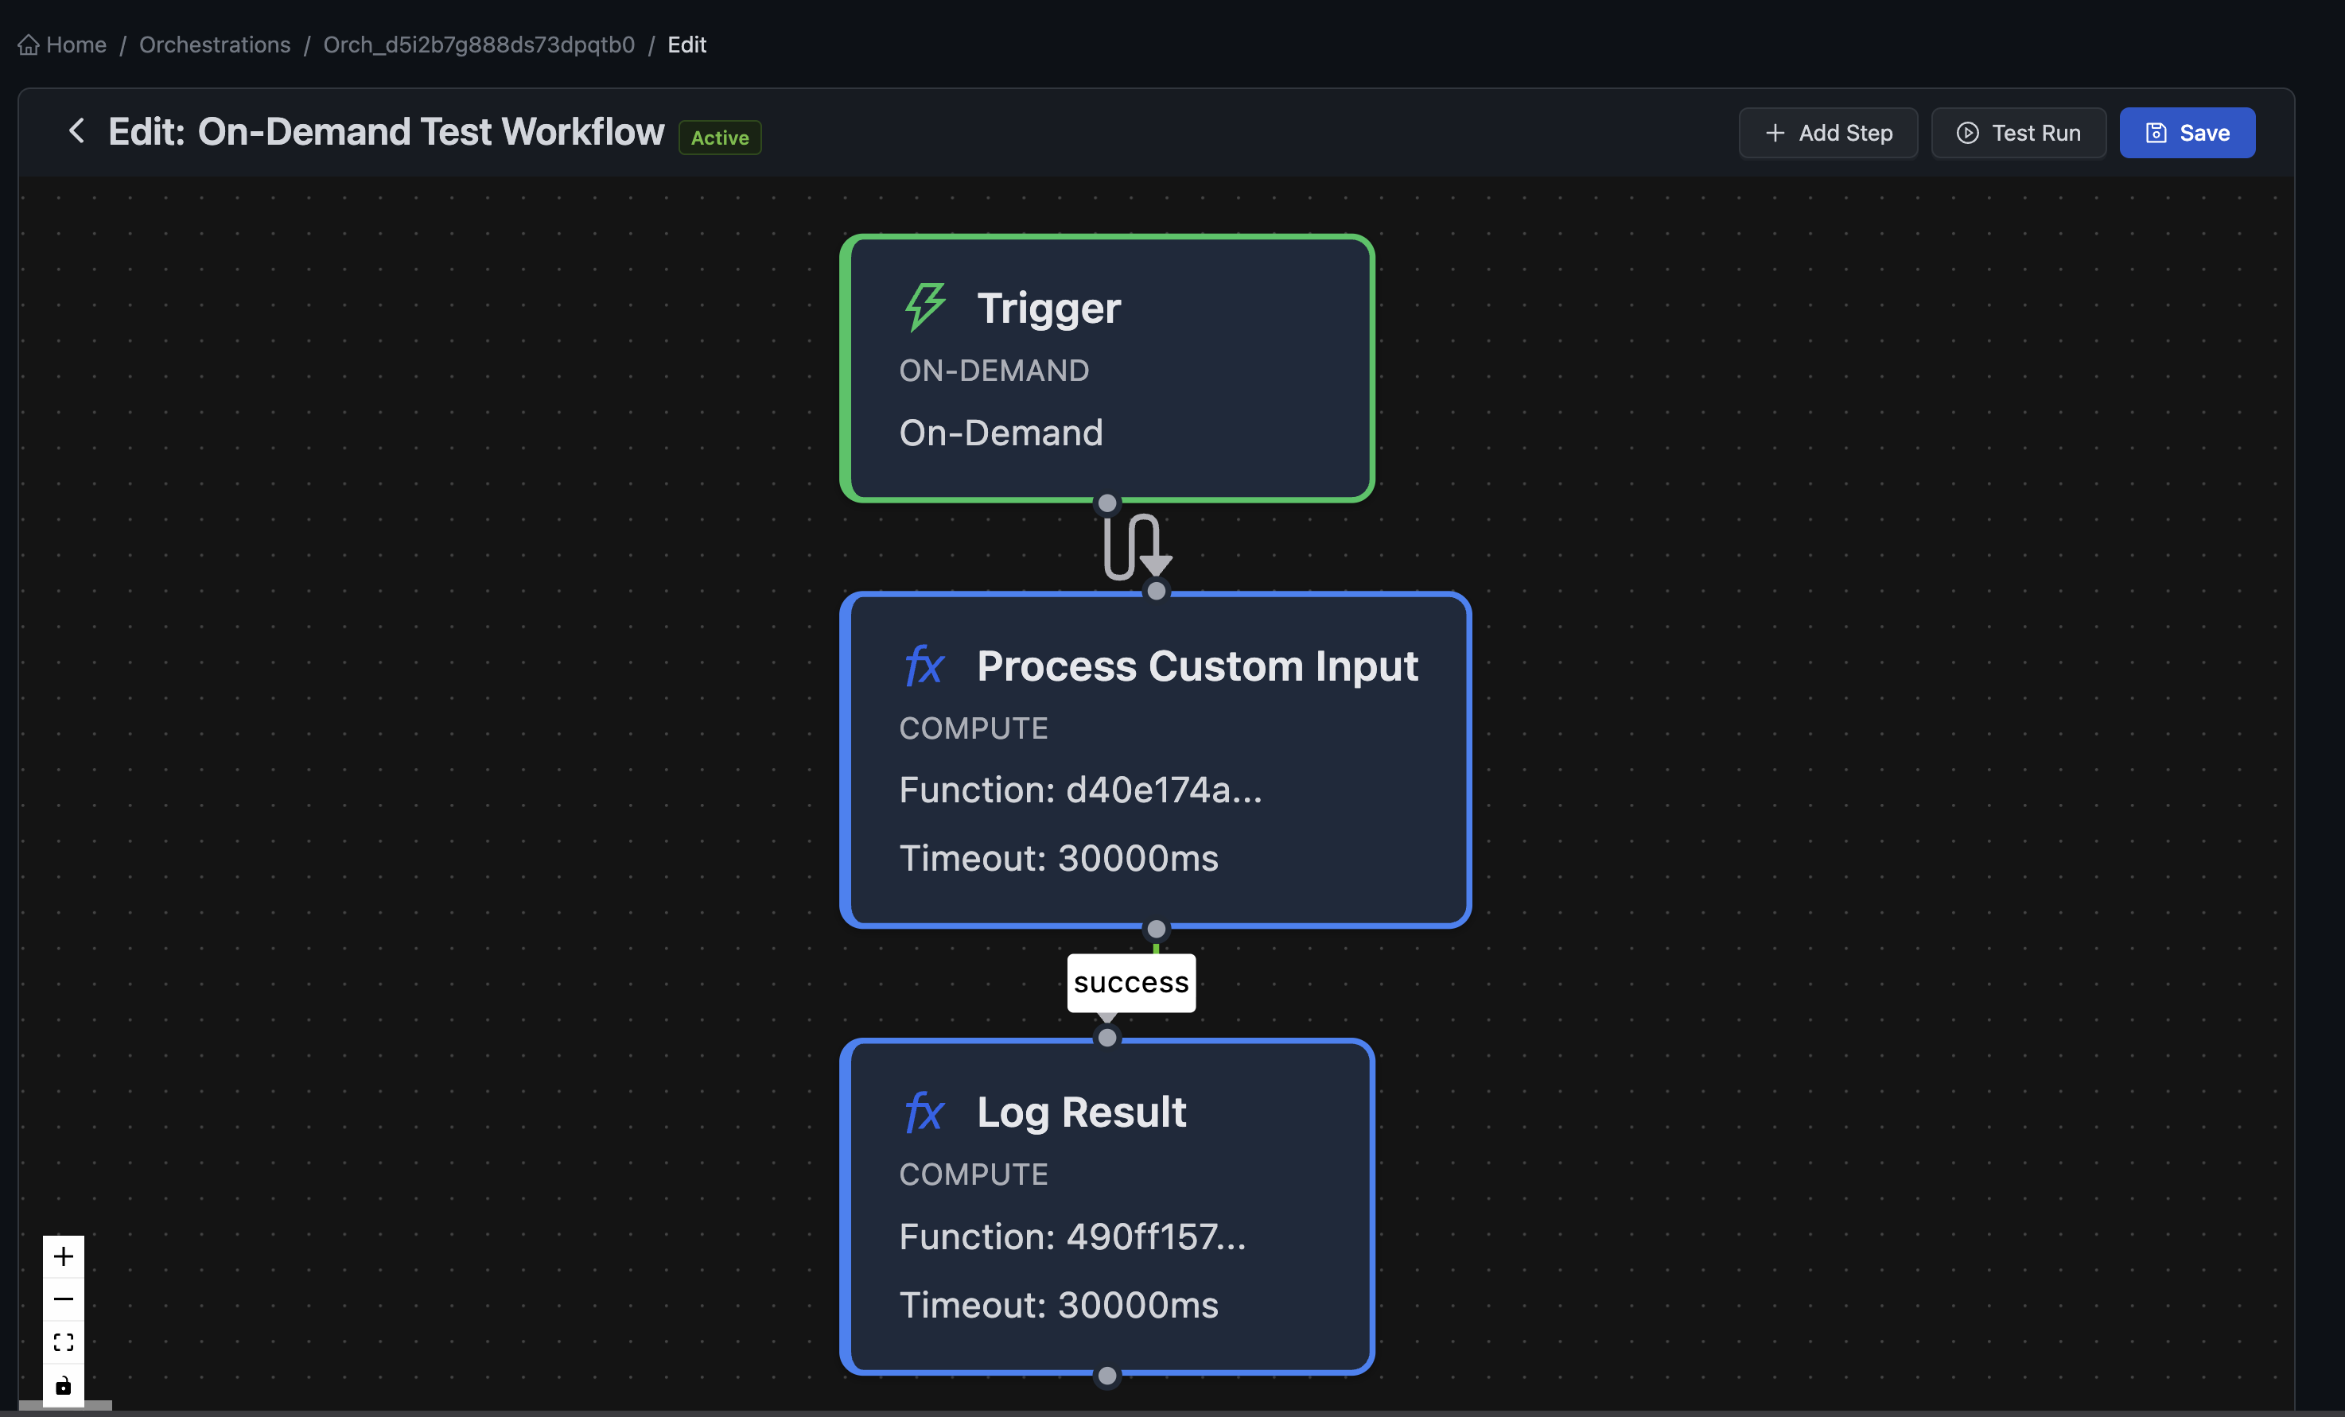
Task: Open the Orchestrations breadcrumb link
Action: (x=214, y=45)
